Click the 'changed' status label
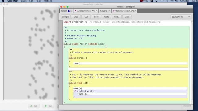The width and height of the screenshot is (198, 111). point(187,106)
